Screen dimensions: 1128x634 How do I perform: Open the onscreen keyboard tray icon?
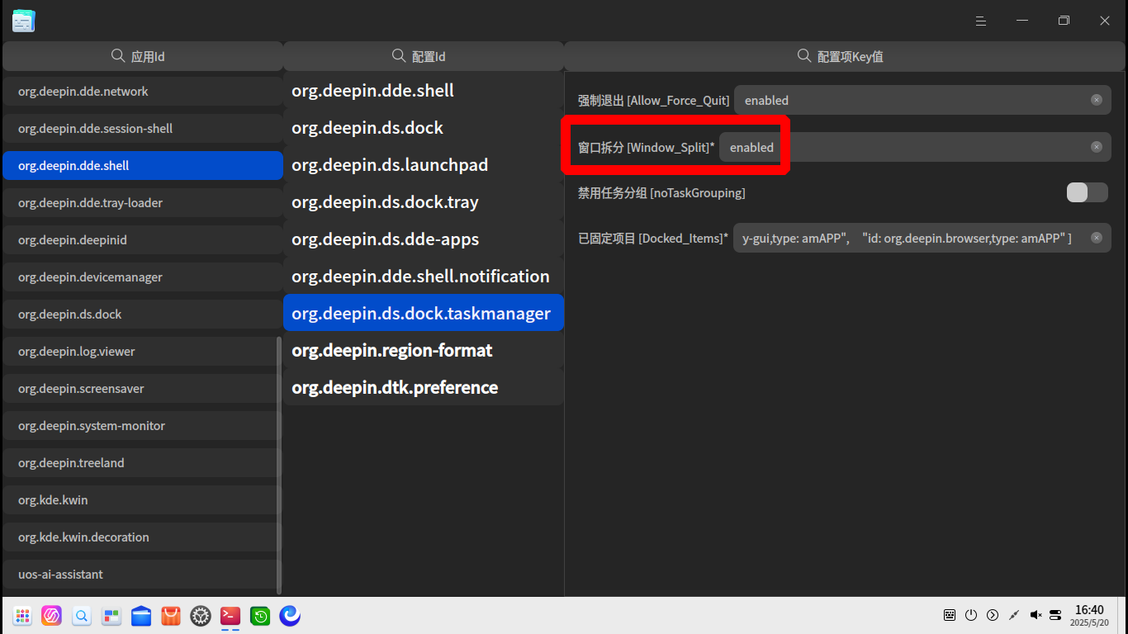coord(950,615)
